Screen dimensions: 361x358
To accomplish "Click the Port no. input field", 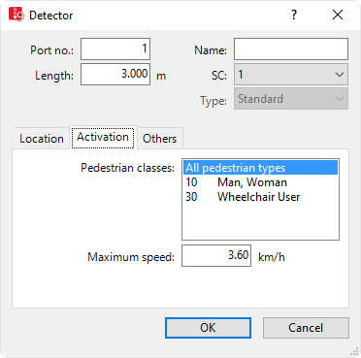I will click(115, 49).
